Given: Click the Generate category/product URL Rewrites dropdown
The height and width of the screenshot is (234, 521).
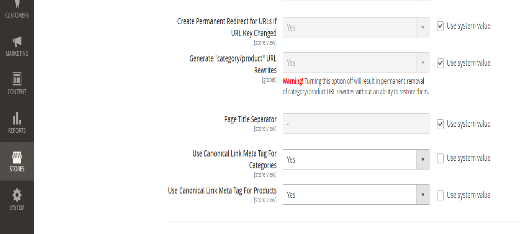Looking at the screenshot, I should pos(356,62).
